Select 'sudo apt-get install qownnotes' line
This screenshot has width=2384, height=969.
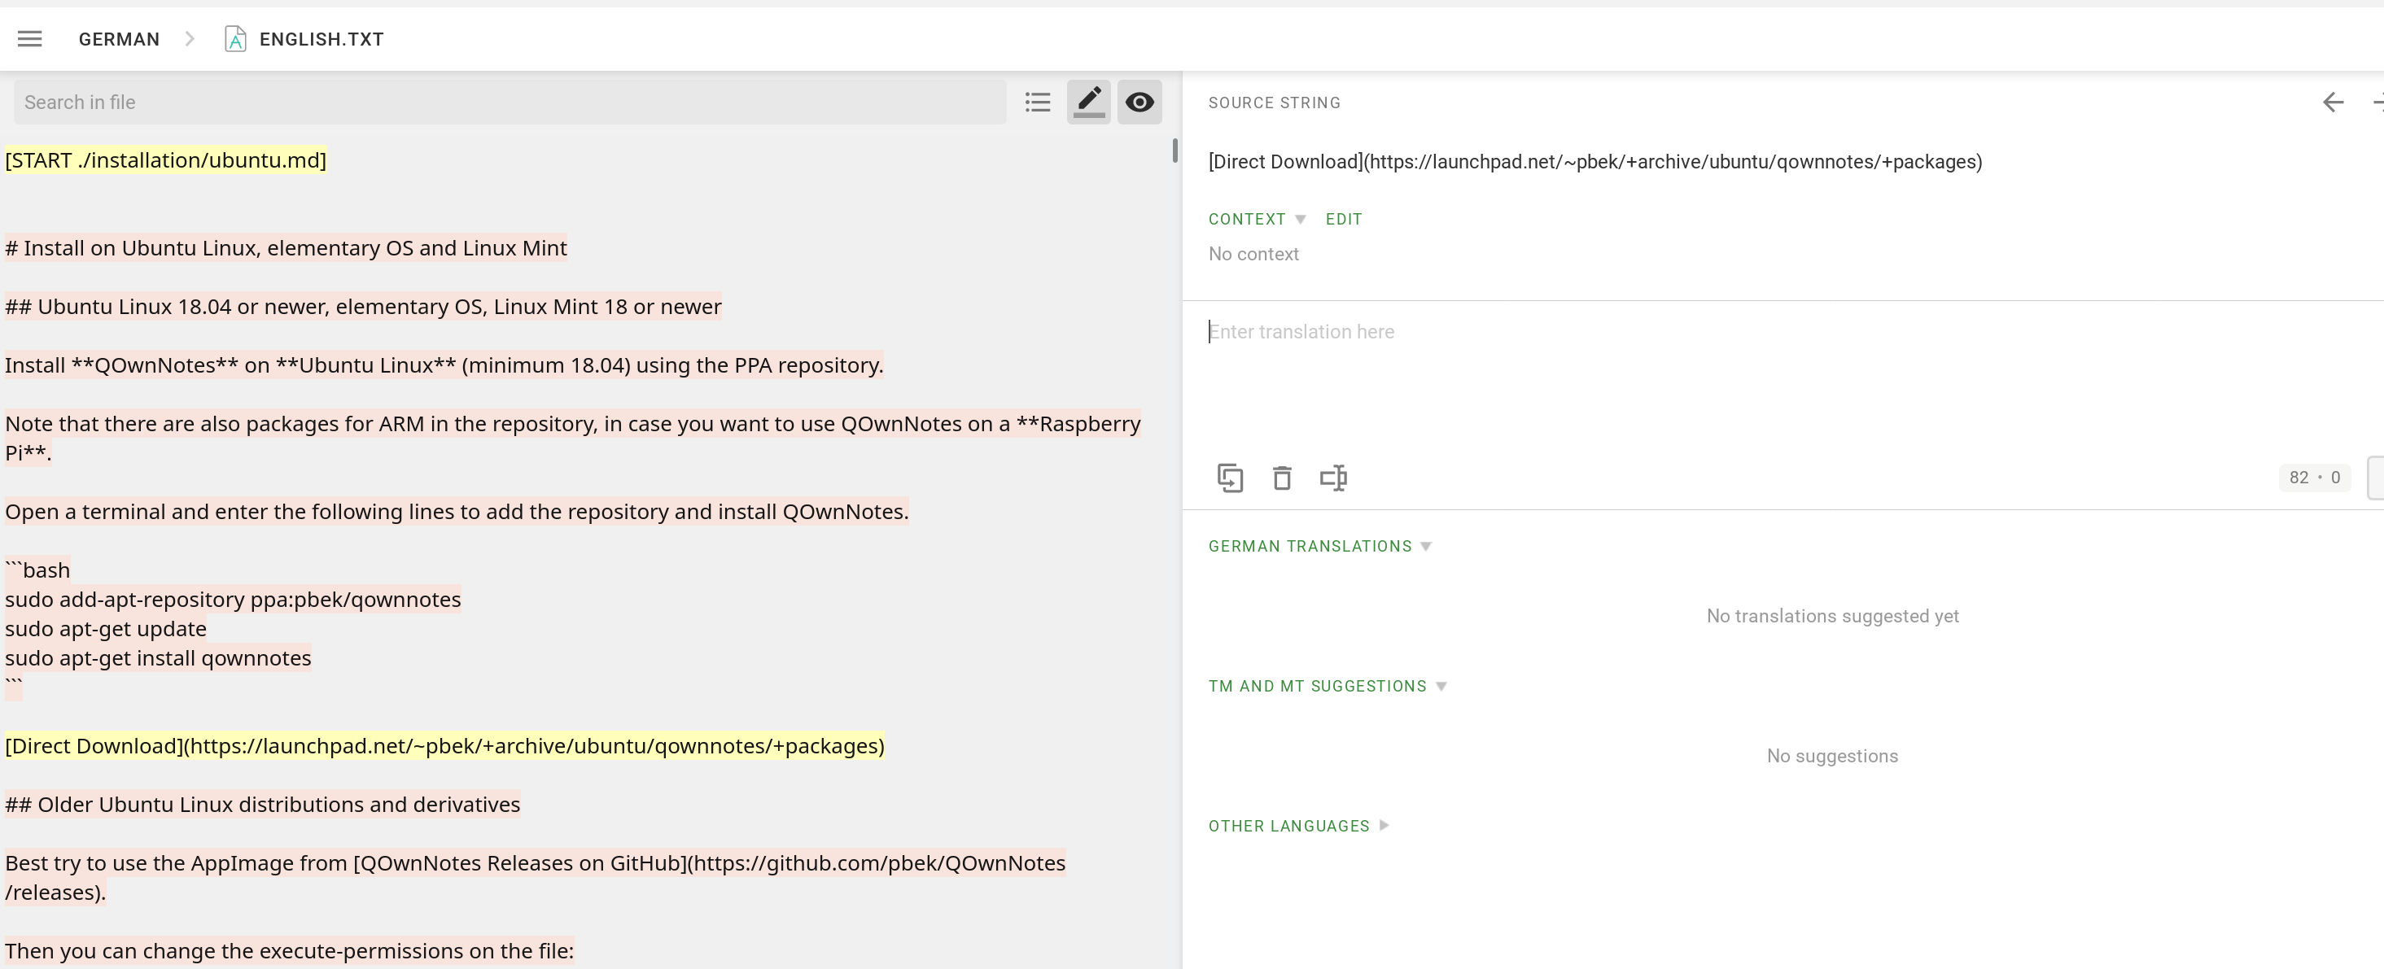[158, 658]
